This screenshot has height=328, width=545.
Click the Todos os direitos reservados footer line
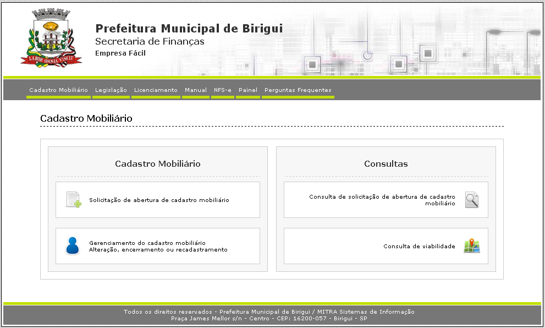(269, 311)
